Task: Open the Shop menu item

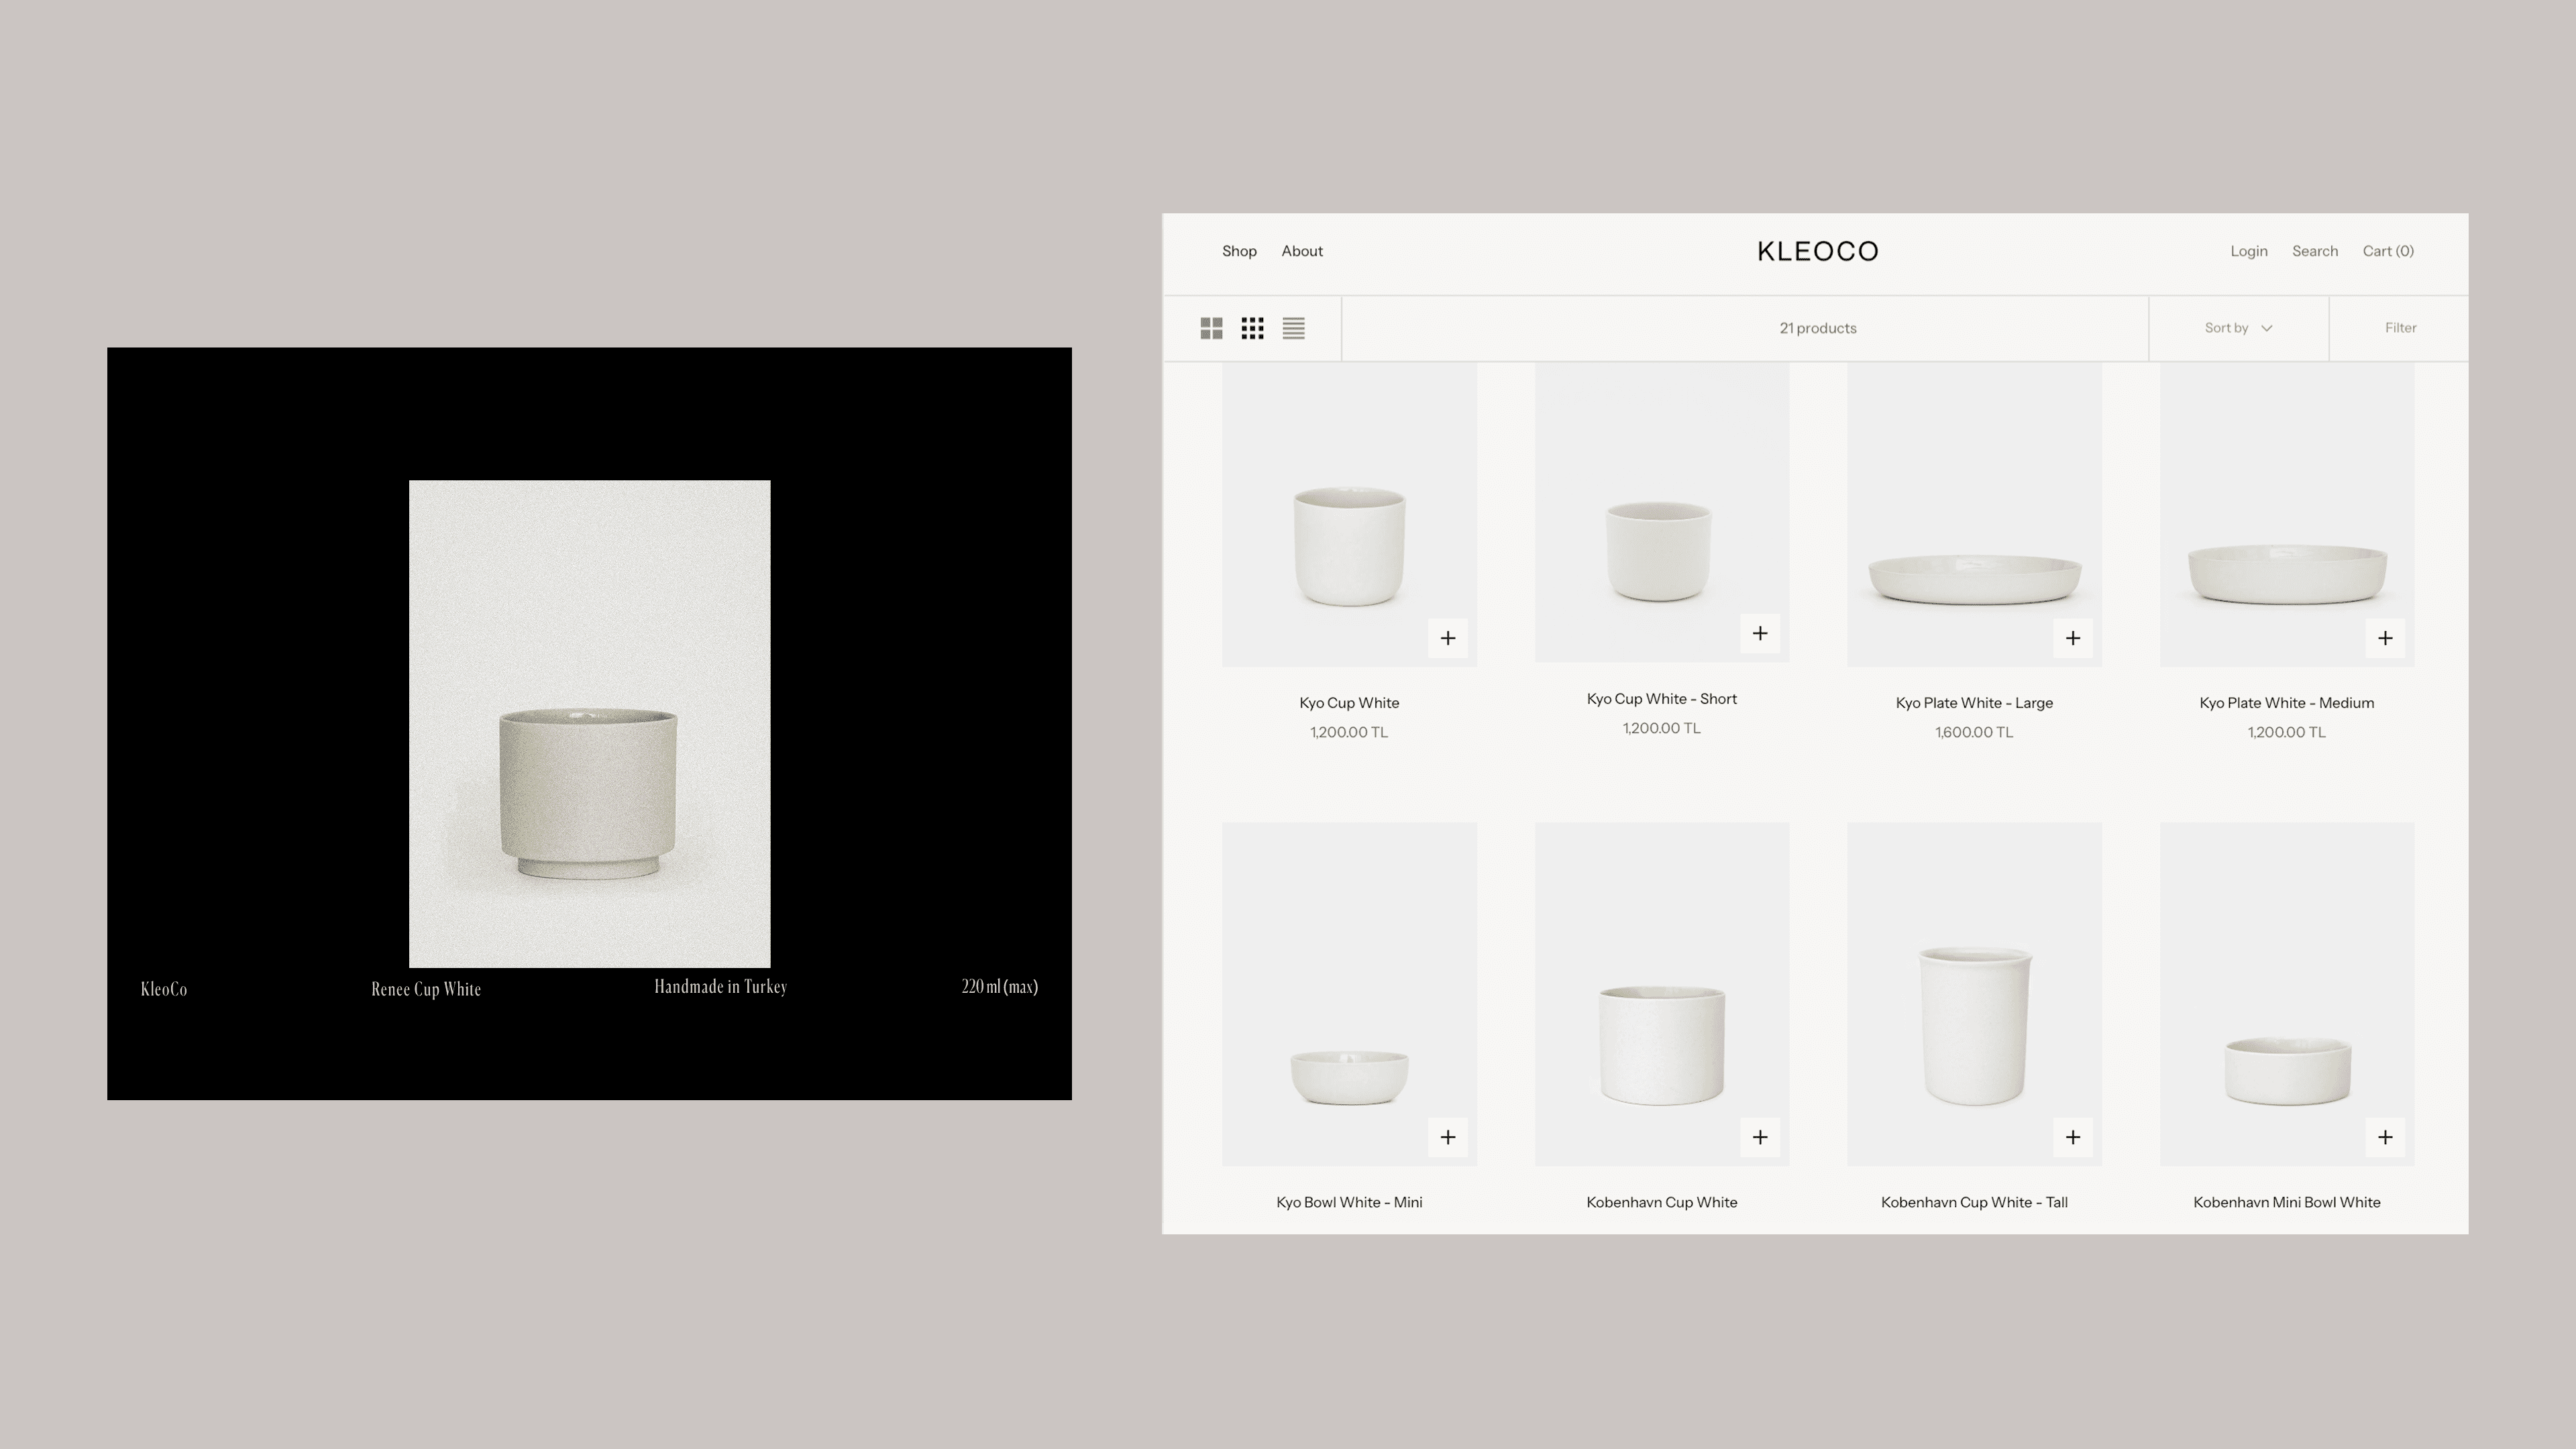Action: (x=1238, y=251)
